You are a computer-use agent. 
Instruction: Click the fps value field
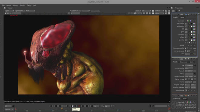coord(107,106)
